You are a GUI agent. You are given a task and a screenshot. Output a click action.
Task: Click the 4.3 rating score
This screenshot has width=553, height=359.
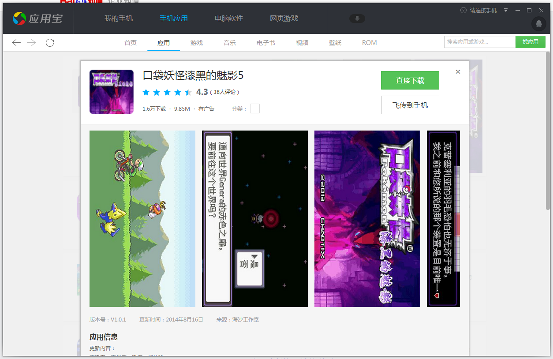pyautogui.click(x=202, y=92)
